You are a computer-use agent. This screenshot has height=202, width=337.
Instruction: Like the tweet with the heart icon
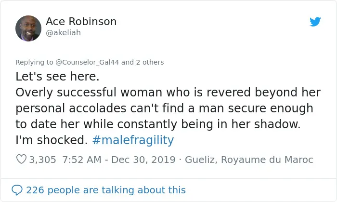point(21,159)
